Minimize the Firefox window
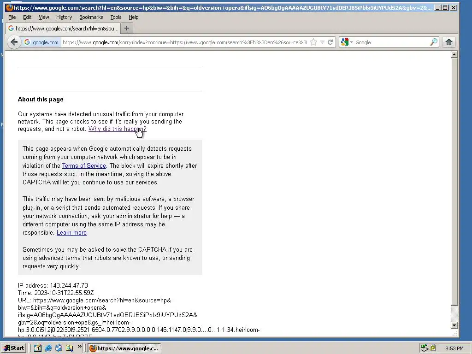The height and width of the screenshot is (354, 472). click(438, 7)
